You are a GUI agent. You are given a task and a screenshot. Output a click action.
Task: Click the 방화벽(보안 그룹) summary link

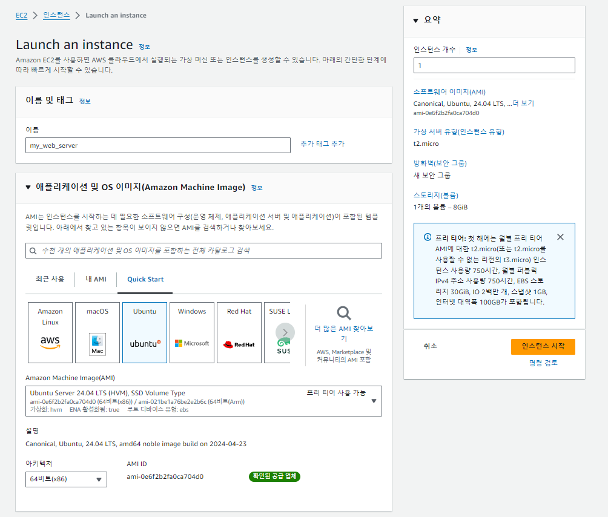[440, 163]
